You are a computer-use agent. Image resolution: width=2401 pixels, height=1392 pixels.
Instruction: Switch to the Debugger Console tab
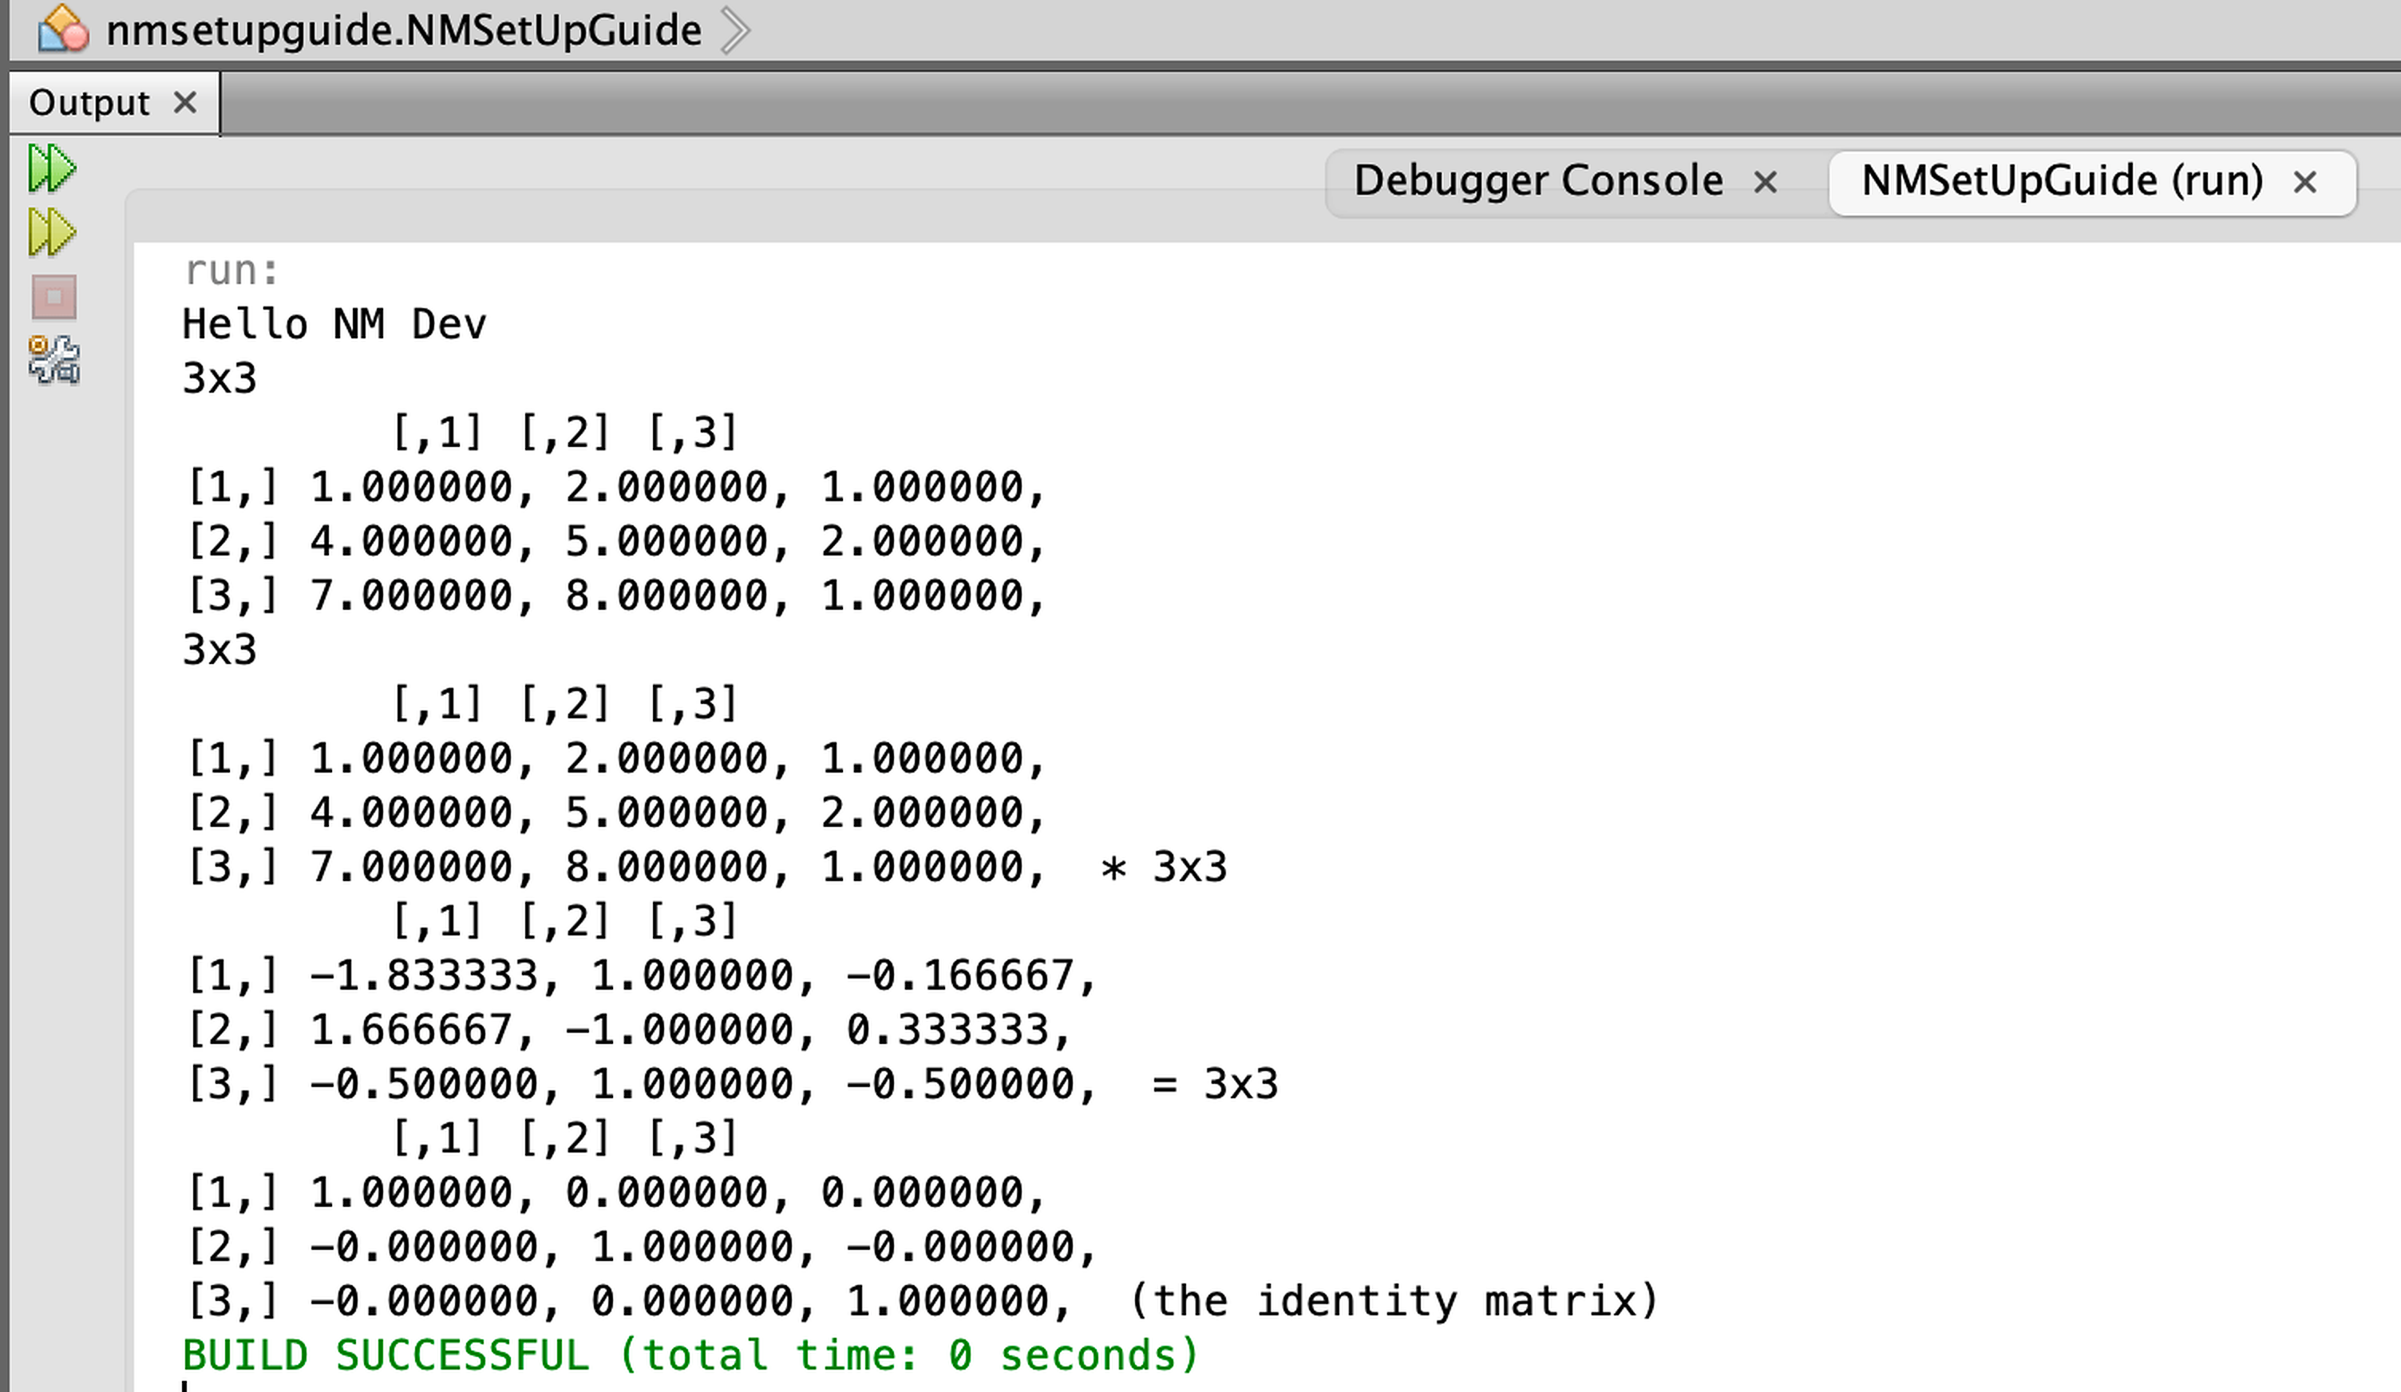click(x=1538, y=181)
